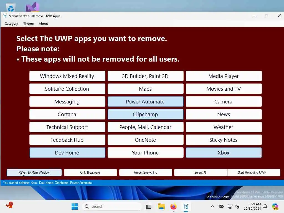Open the Windows Start menu
The width and height of the screenshot is (284, 213).
pos(75,206)
